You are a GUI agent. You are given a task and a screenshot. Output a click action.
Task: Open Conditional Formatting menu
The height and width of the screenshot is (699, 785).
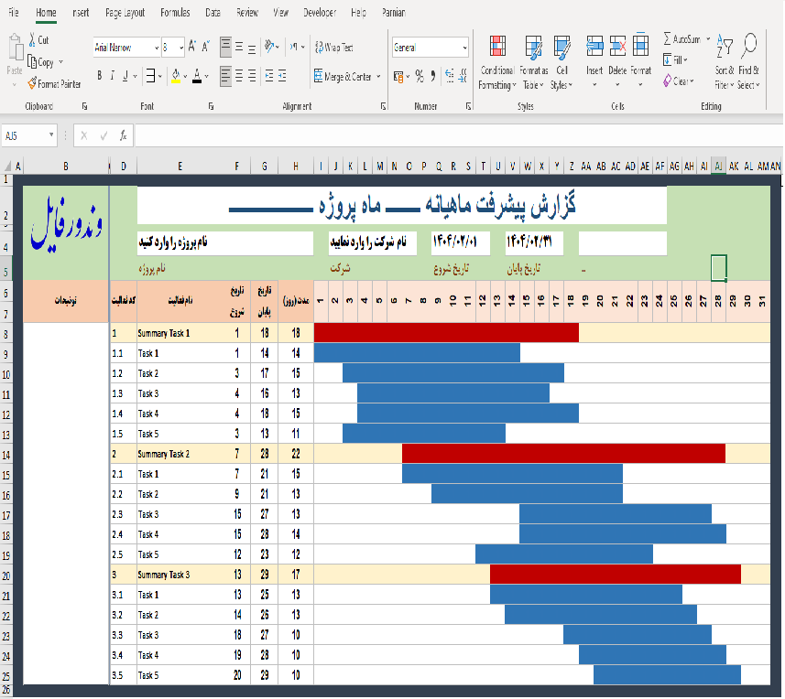tap(496, 62)
